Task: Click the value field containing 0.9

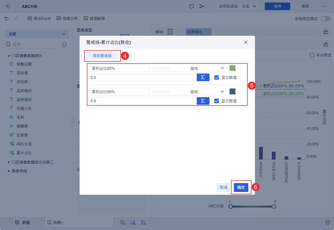Action: 143,101
